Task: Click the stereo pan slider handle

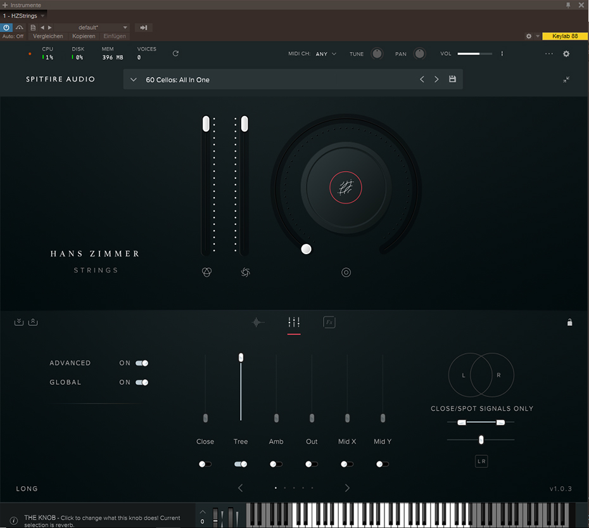Action: click(481, 440)
